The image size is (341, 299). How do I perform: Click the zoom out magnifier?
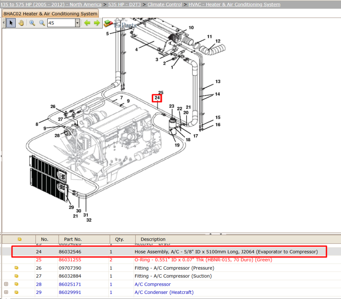42,23
